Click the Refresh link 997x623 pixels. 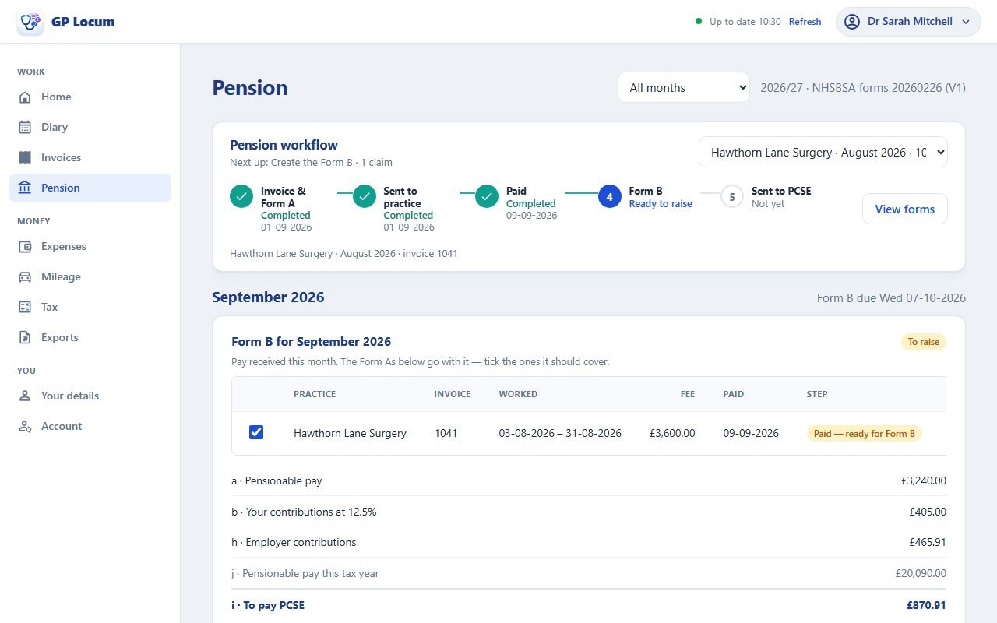pyautogui.click(x=805, y=22)
